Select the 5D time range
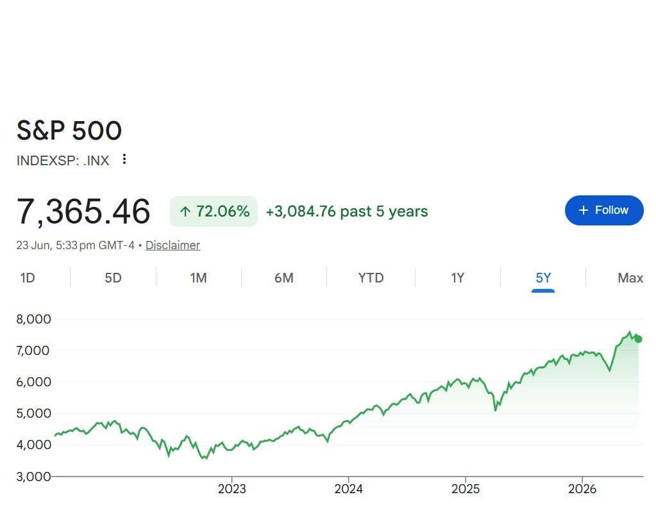656x522 pixels. pos(113,278)
